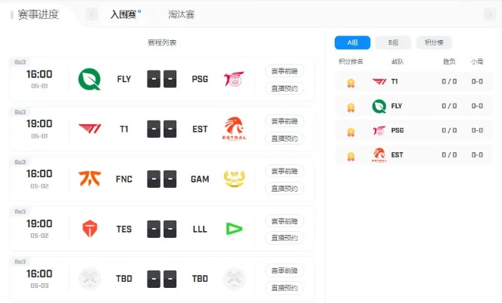Click the PSG team logo in match list
Image resolution: width=502 pixels, height=303 pixels.
coord(234,79)
